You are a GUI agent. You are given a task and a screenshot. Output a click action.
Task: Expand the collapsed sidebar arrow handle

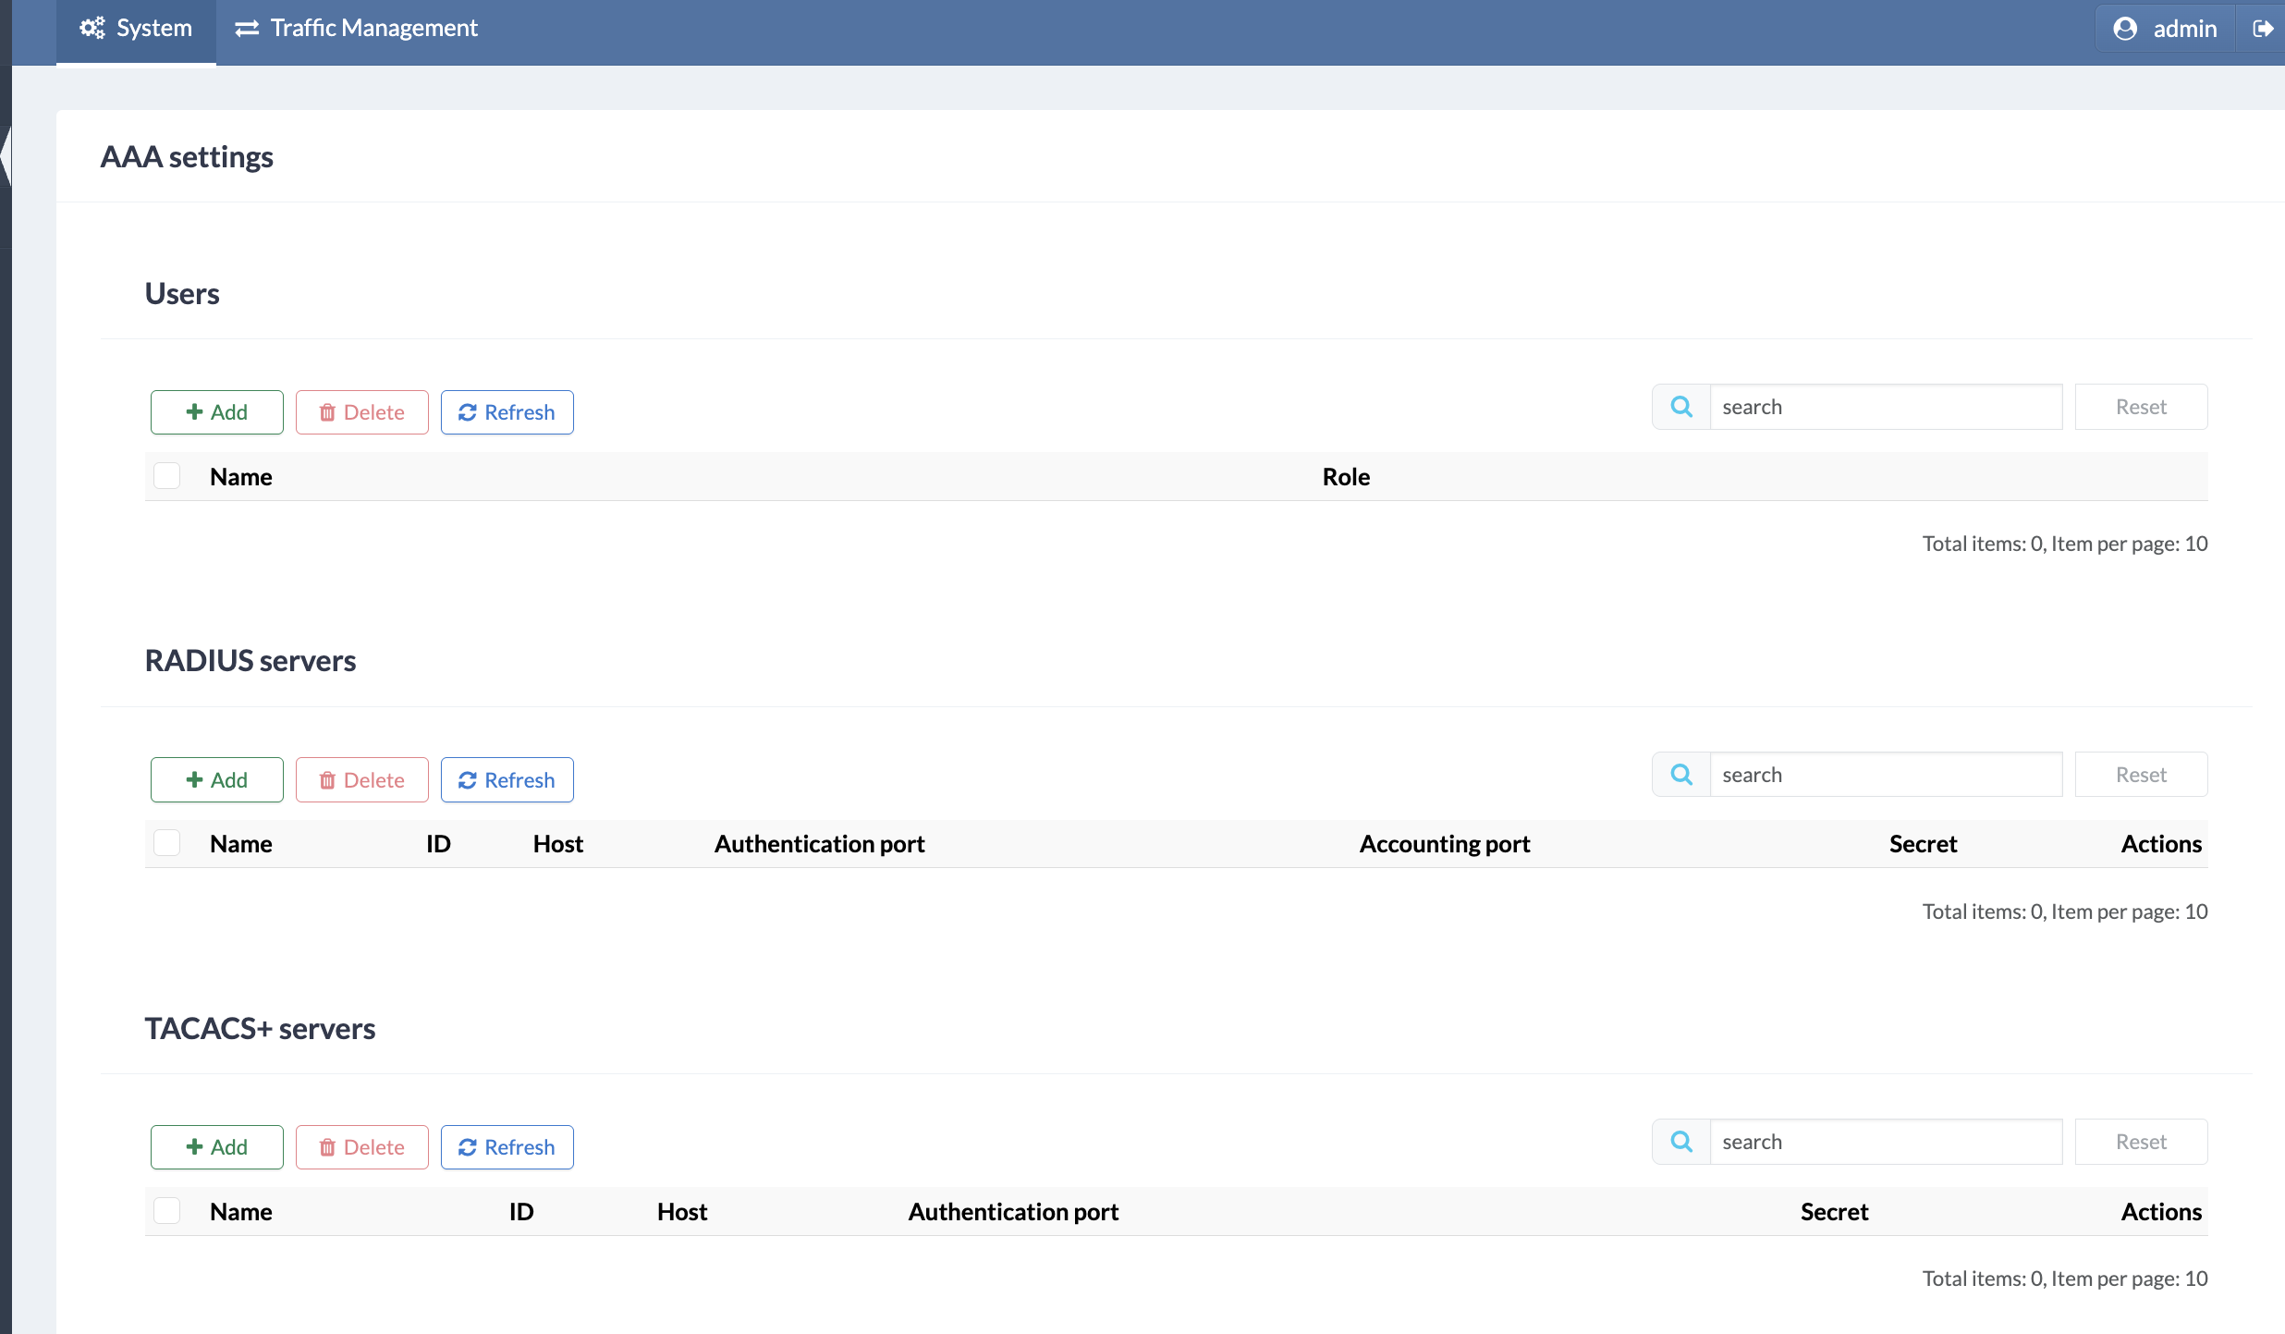(x=6, y=155)
